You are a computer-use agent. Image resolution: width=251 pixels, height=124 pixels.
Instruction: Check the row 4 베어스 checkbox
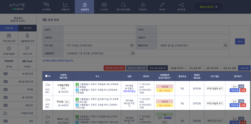click(47, 117)
